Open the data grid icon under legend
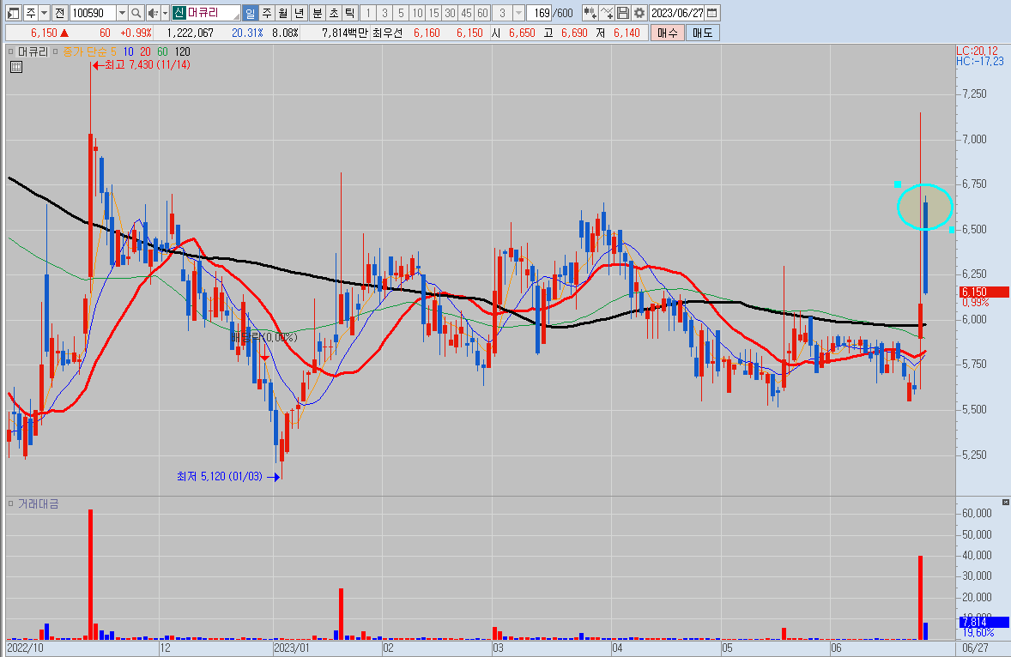The height and width of the screenshot is (657, 1011). pyautogui.click(x=16, y=66)
